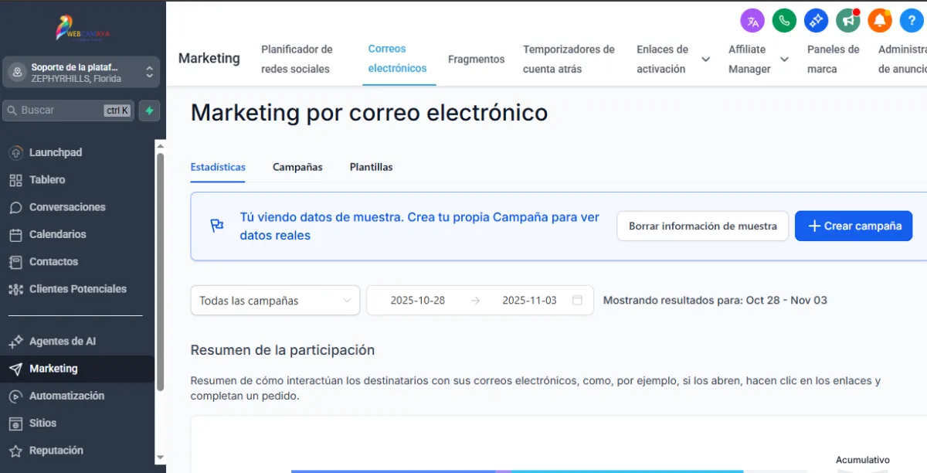Go to Sitios in the sidebar
This screenshot has height=473, width=927.
coord(43,424)
